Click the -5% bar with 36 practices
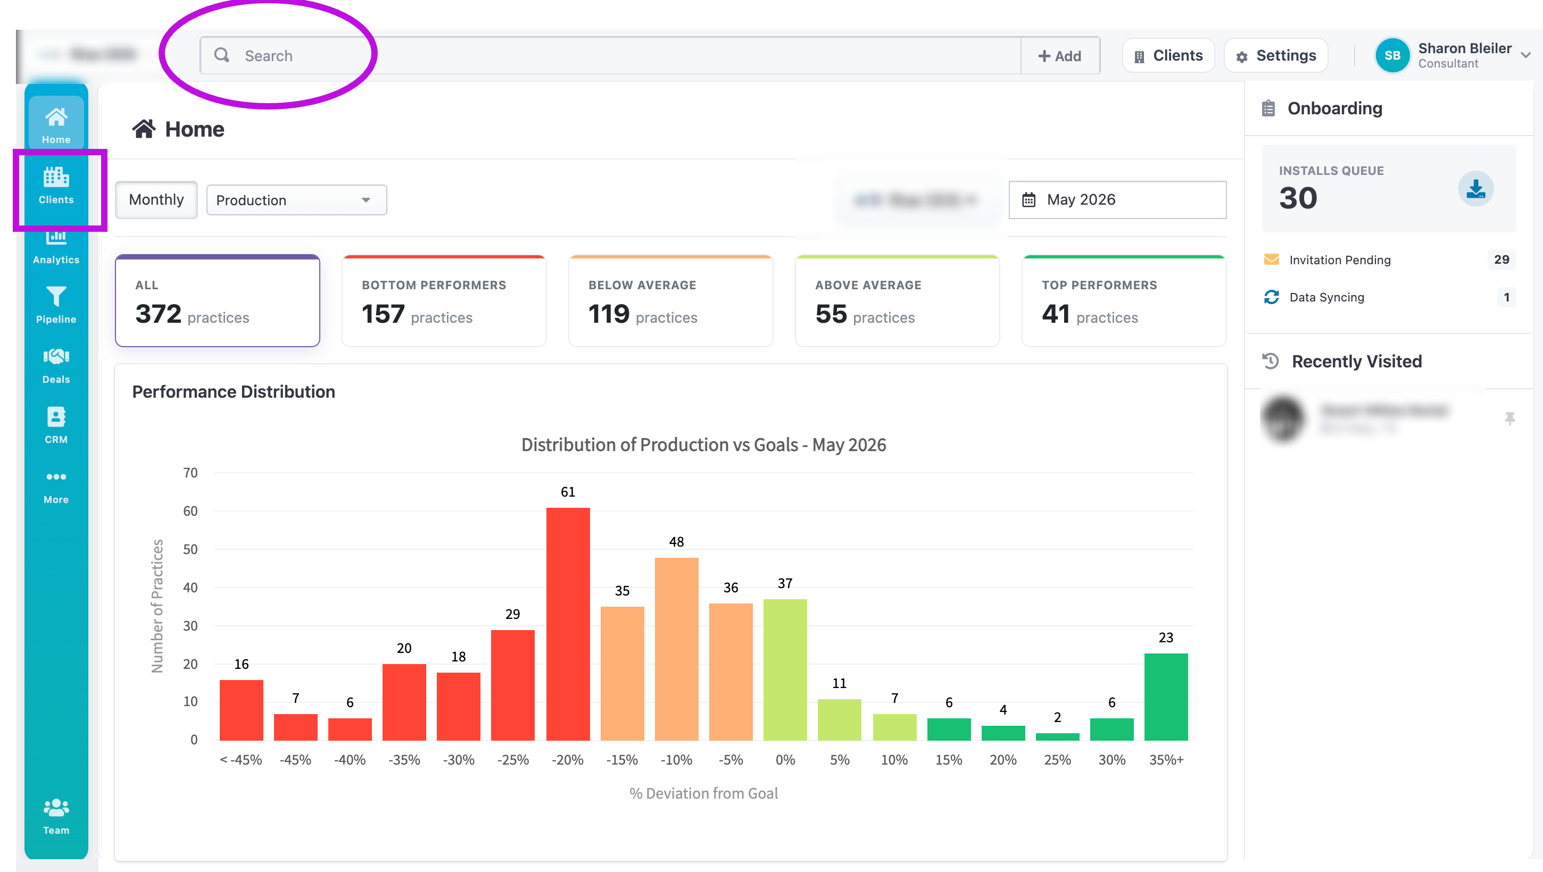The image size is (1543, 872). tap(731, 672)
